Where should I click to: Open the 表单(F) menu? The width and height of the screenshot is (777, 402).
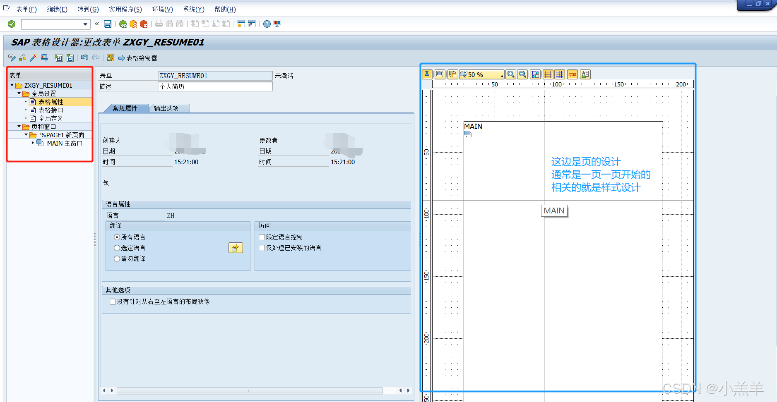[26, 9]
